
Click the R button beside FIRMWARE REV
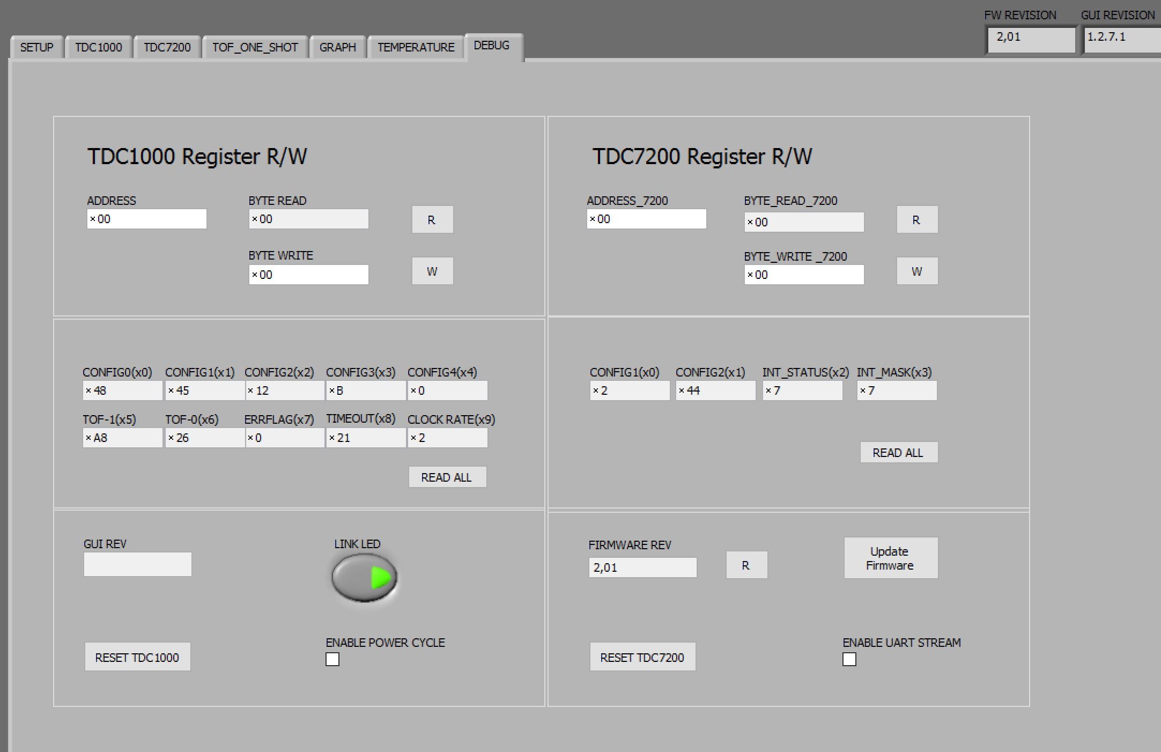click(746, 565)
